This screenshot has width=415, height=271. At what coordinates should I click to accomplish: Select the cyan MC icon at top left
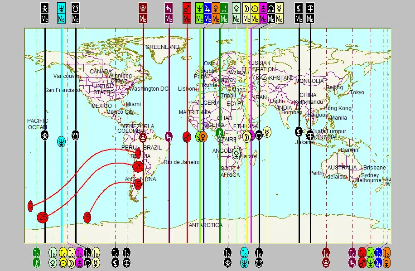pyautogui.click(x=62, y=13)
